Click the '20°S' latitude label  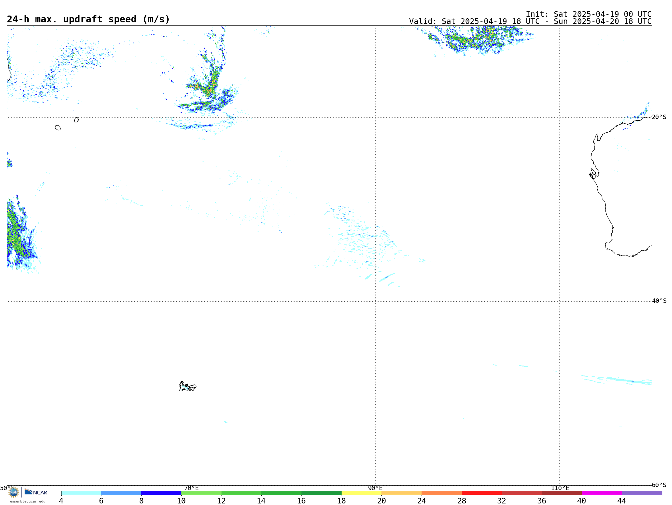(x=659, y=117)
